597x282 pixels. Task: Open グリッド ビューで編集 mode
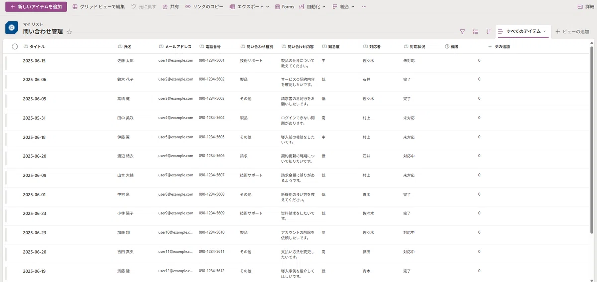[99, 7]
